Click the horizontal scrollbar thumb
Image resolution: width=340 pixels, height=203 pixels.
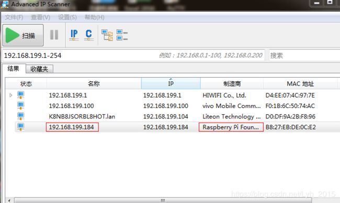pyautogui.click(x=163, y=200)
